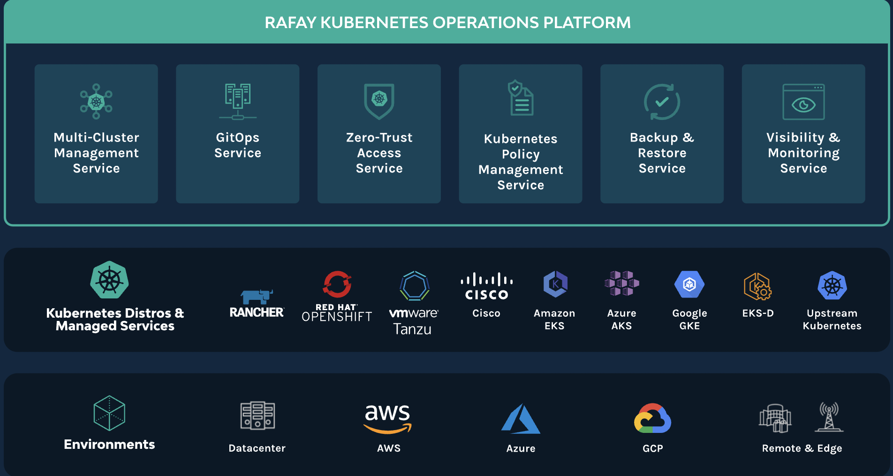
Task: Click the AWS logo
Action: 388,418
